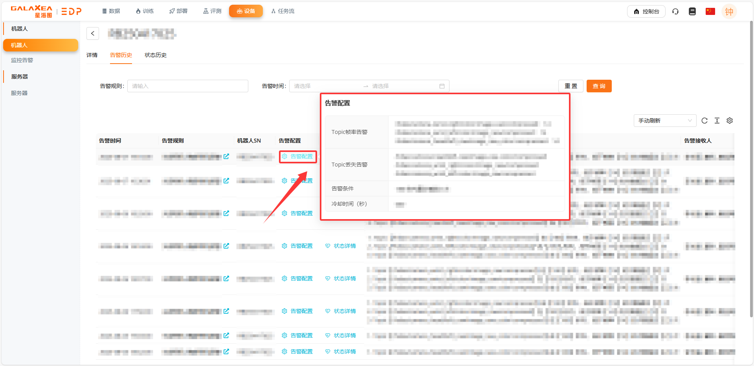
Task: Click the row height adjust icon
Action: pyautogui.click(x=717, y=121)
